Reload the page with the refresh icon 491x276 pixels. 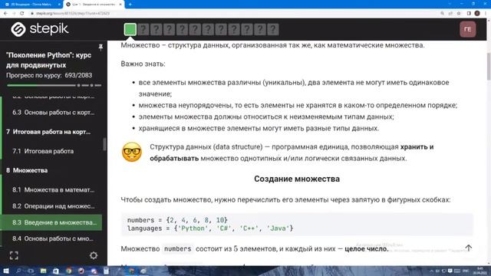22,14
